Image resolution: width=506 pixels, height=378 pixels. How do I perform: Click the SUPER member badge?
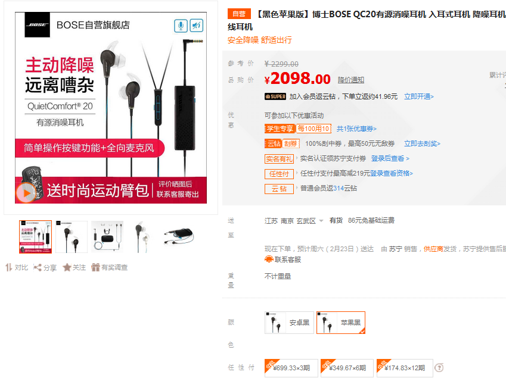pos(275,96)
